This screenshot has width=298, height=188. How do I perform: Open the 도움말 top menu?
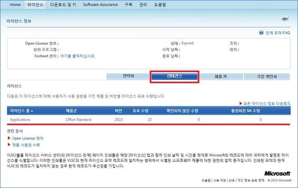pos(160,4)
